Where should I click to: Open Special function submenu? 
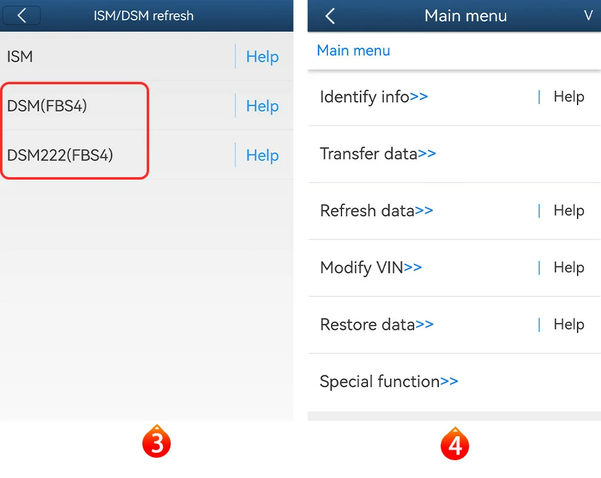coord(389,381)
